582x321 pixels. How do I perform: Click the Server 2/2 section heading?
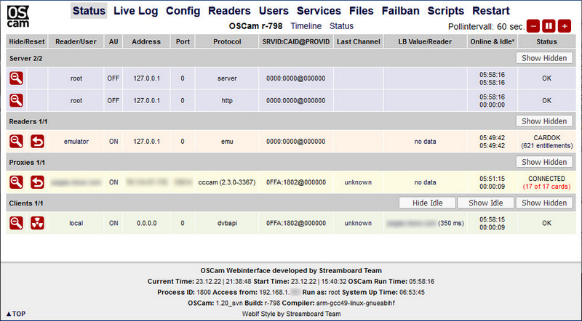26,59
